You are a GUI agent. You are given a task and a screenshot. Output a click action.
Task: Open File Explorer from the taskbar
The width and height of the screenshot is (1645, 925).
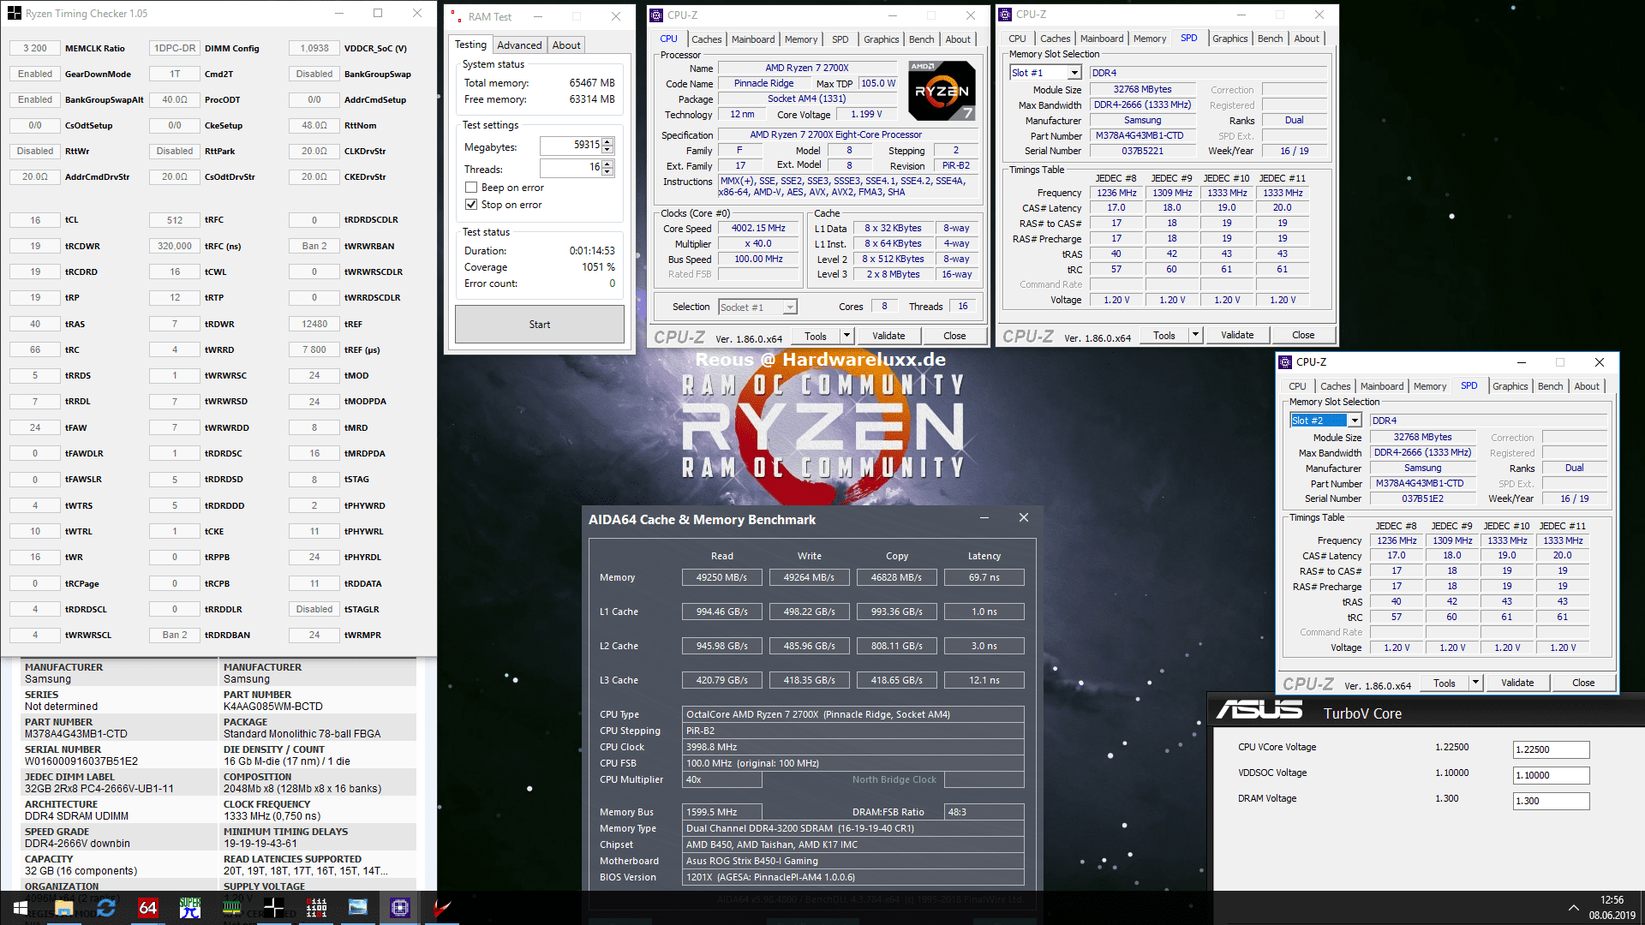coord(63,907)
